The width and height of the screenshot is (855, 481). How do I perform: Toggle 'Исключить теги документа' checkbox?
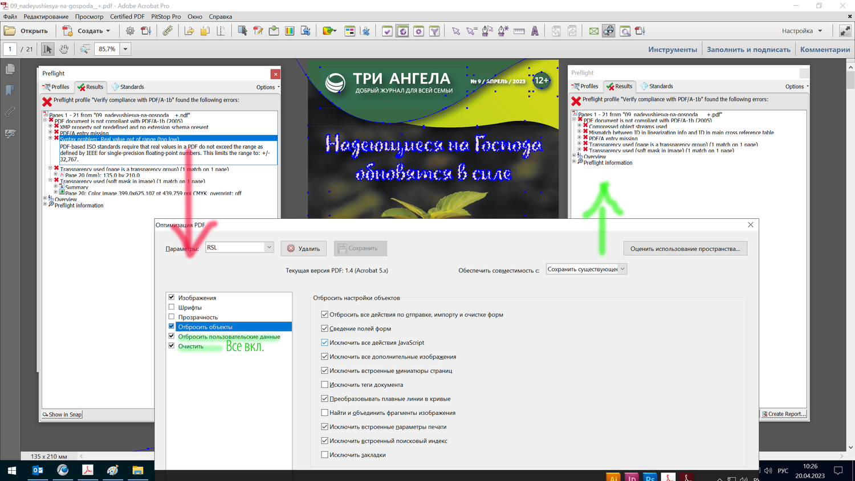(x=324, y=385)
